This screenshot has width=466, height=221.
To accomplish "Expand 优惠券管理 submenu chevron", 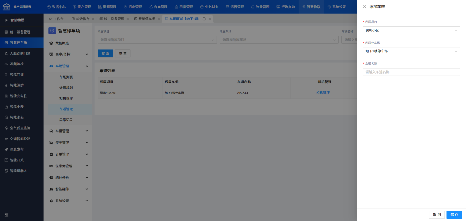I will (87, 166).
